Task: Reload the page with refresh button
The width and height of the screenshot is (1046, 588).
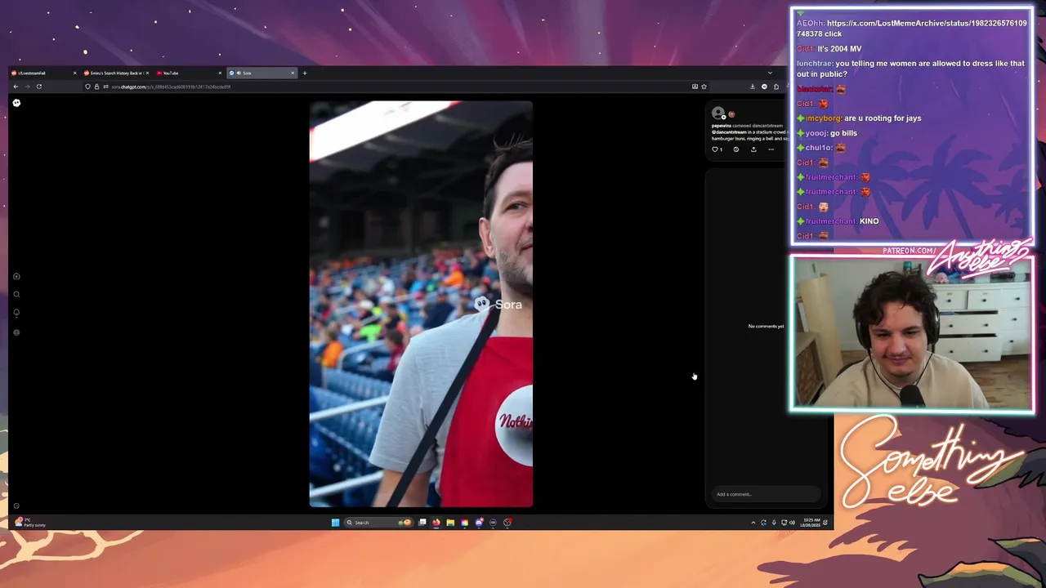Action: click(x=38, y=87)
